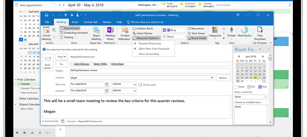The width and height of the screenshot is (307, 137).
Task: Start Dictate with the microphone icon
Action: [232, 30]
